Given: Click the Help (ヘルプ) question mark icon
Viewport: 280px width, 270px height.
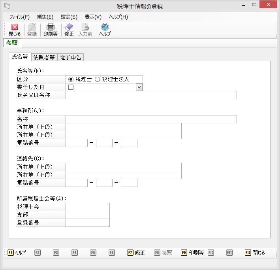Looking at the screenshot, I should 105,27.
